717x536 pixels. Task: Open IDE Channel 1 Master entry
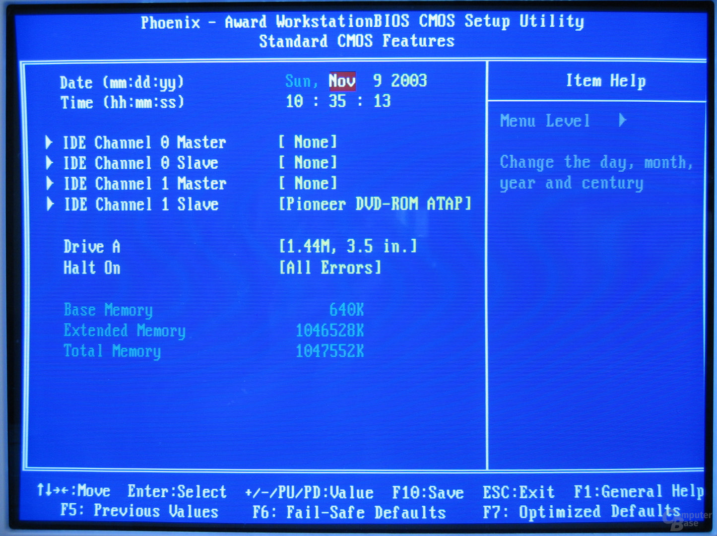coord(145,184)
